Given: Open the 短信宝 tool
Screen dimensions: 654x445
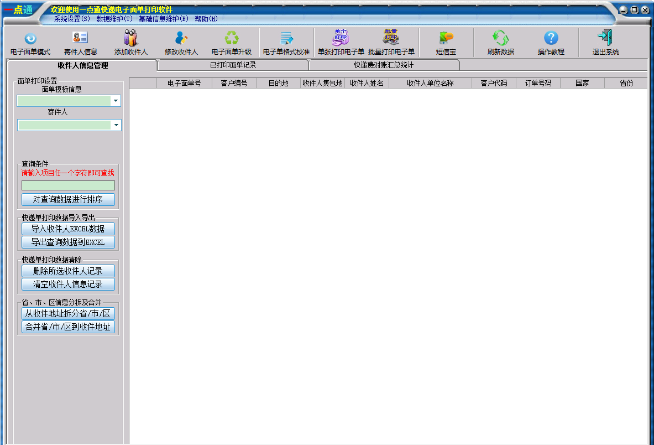Looking at the screenshot, I should [x=446, y=39].
